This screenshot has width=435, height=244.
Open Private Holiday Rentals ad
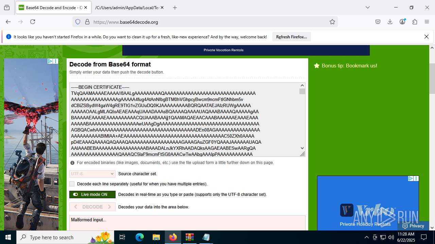point(368,203)
